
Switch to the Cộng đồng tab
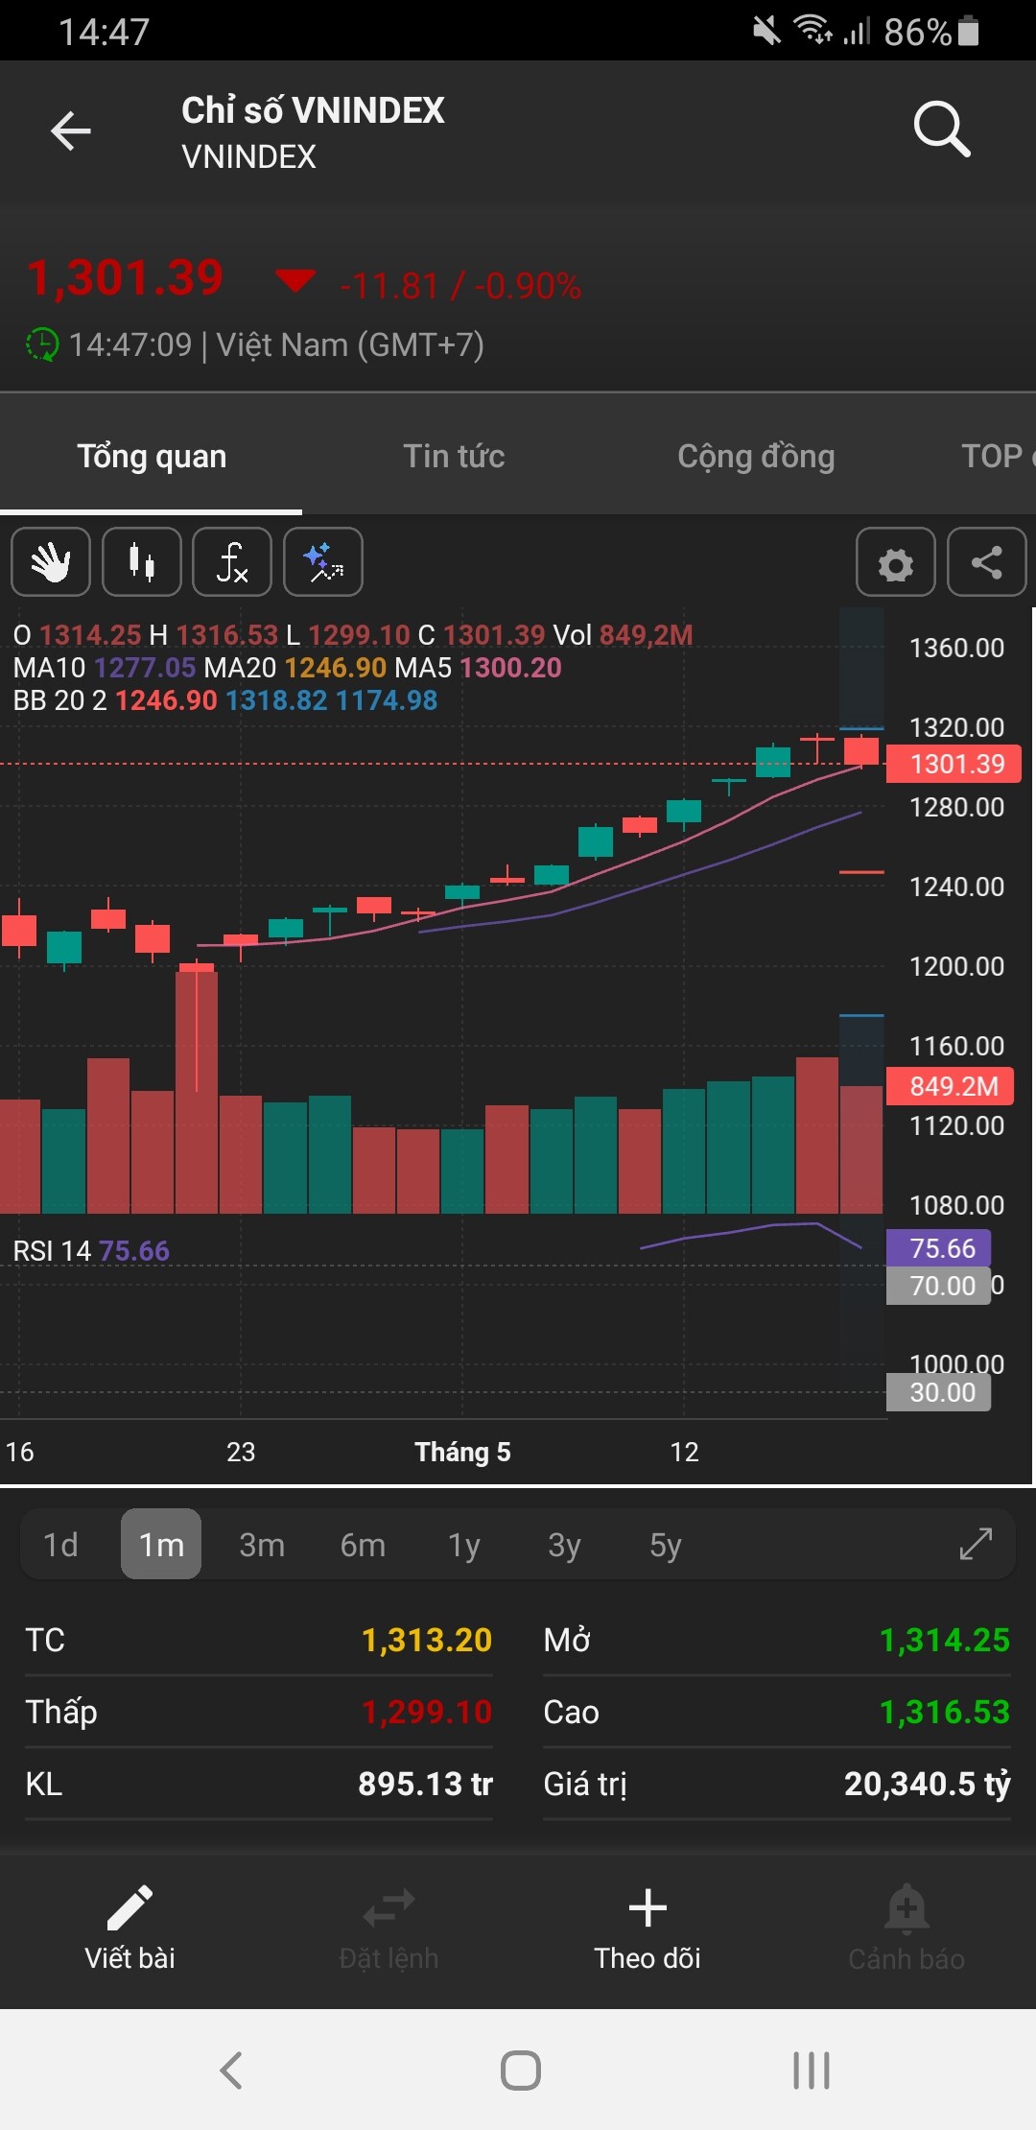coord(756,457)
